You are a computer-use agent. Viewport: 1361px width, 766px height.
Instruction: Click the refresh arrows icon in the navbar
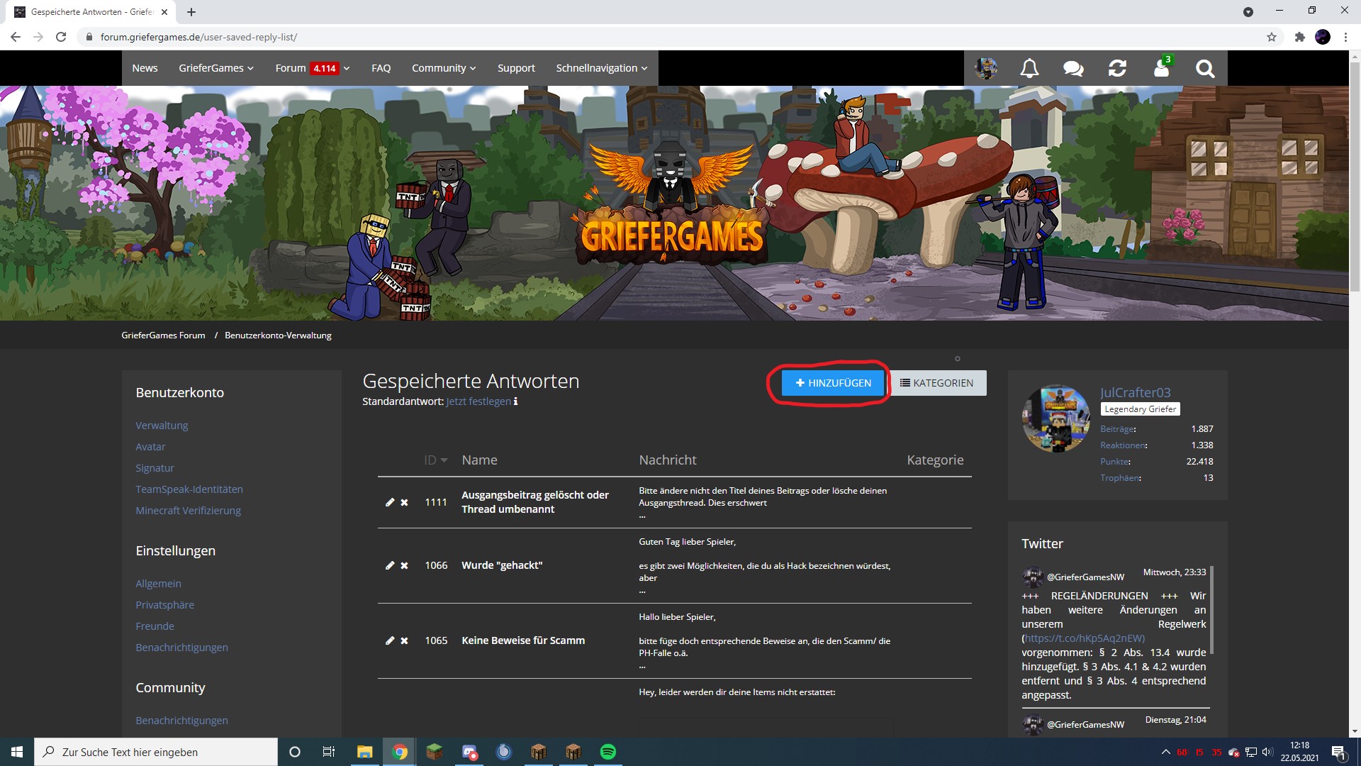pyautogui.click(x=1117, y=68)
